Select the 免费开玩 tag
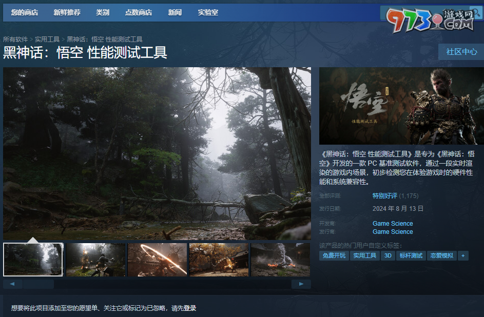484x317 pixels. (334, 255)
